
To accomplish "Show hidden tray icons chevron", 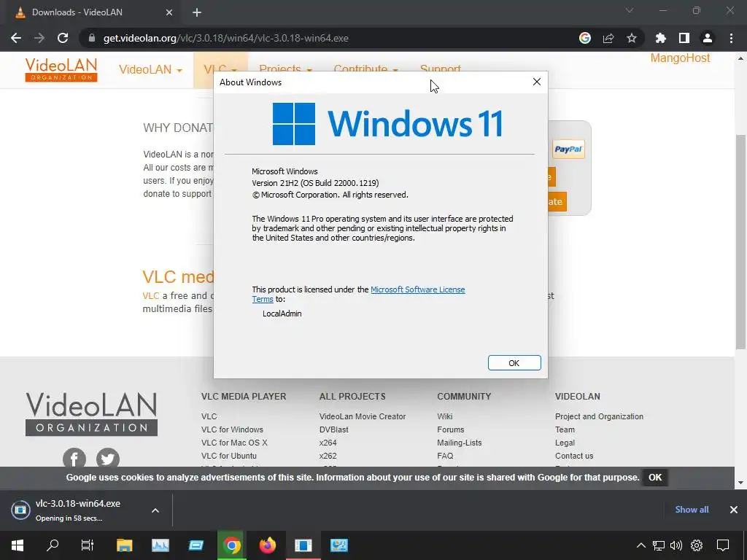I will pos(641,545).
